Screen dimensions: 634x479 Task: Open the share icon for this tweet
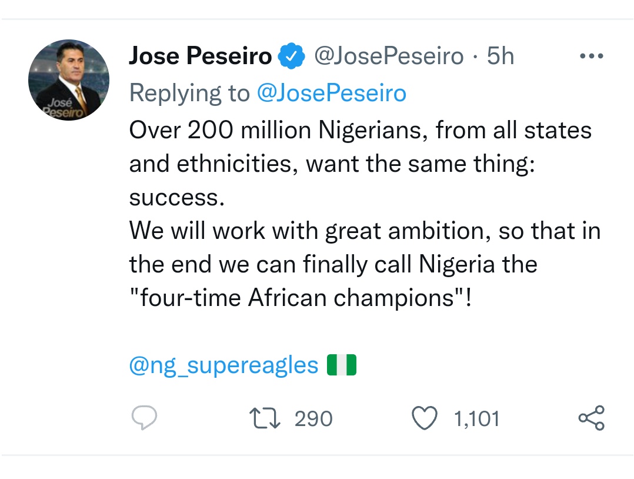click(591, 418)
